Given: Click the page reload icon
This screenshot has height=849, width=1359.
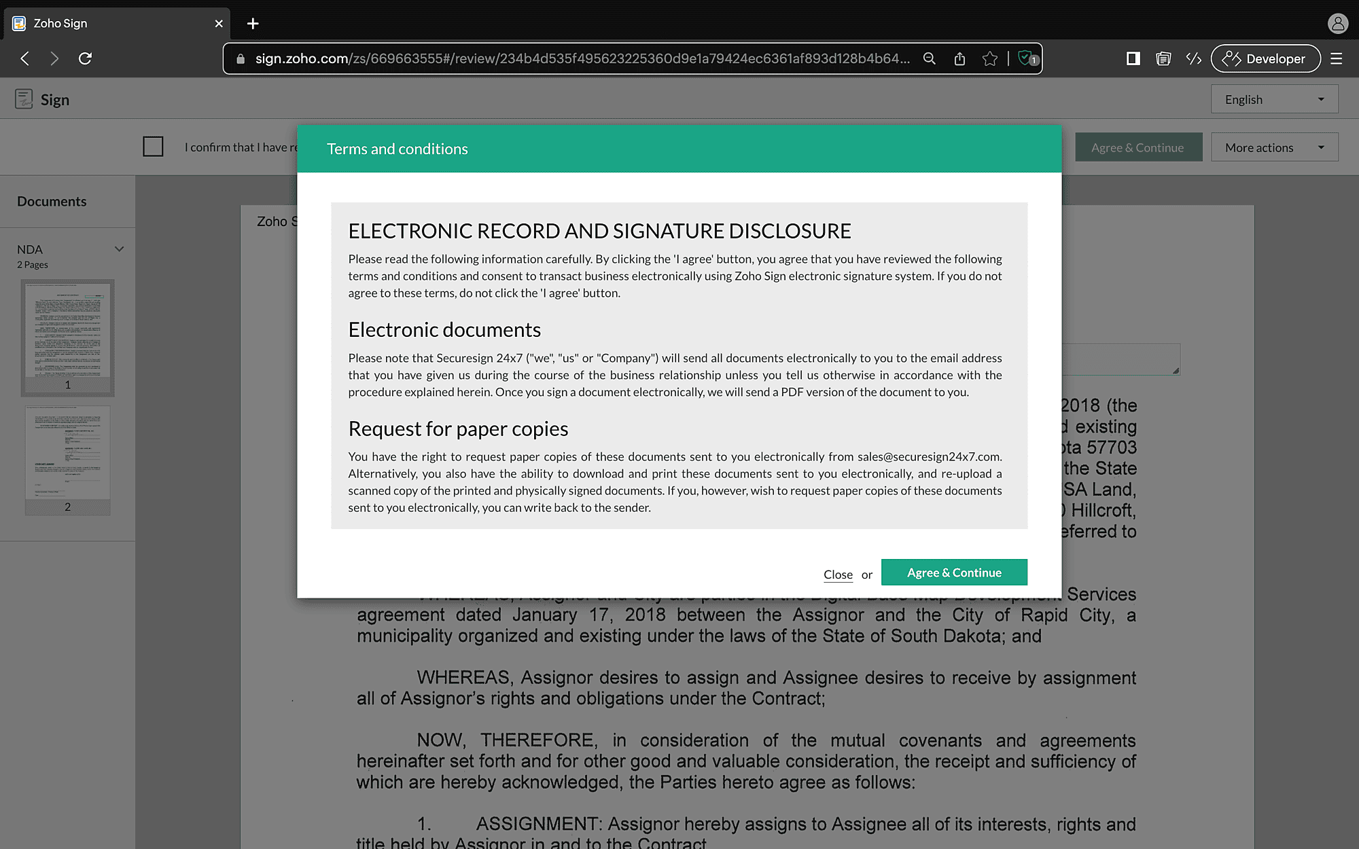Looking at the screenshot, I should pyautogui.click(x=85, y=58).
